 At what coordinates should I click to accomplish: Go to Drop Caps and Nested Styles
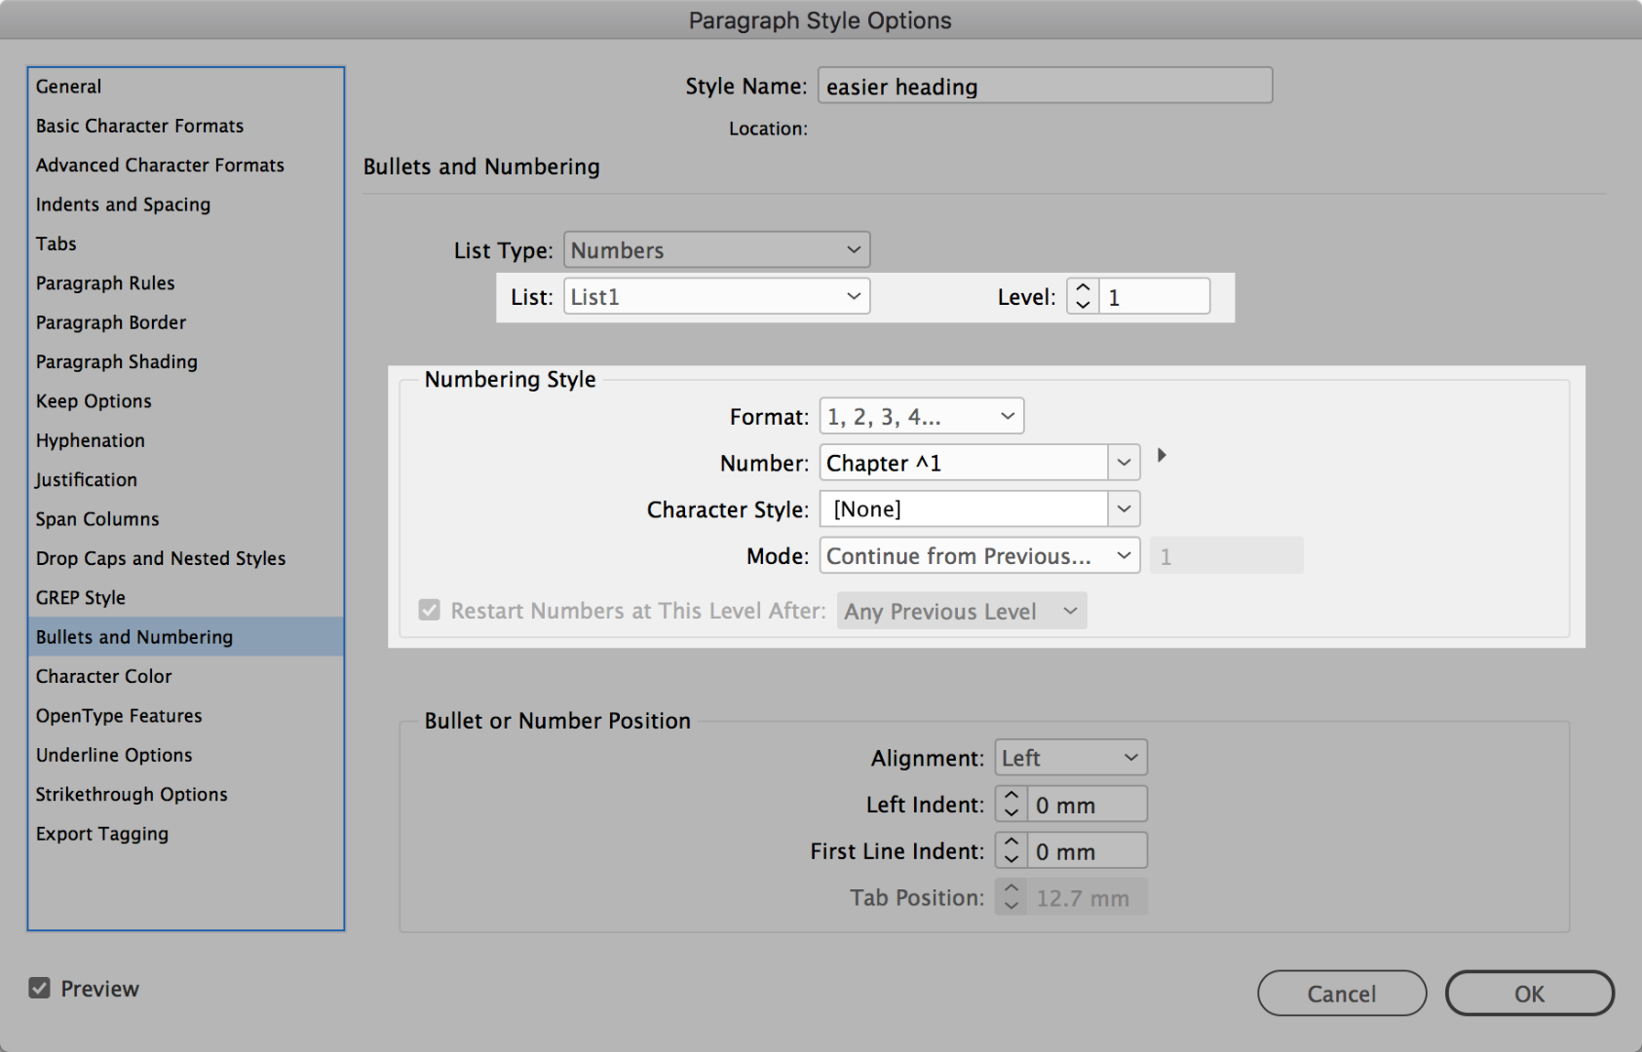click(161, 558)
